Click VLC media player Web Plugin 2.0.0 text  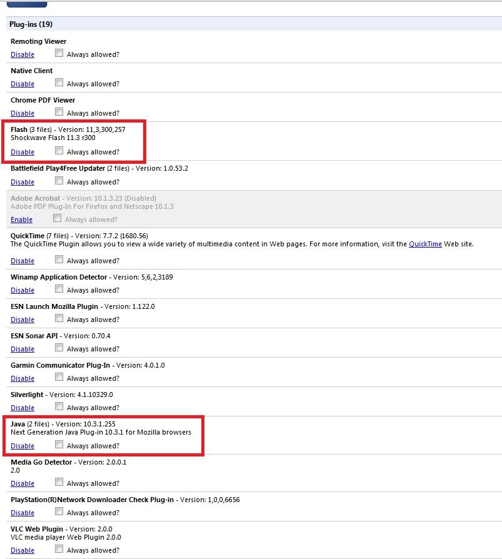pyautogui.click(x=66, y=537)
